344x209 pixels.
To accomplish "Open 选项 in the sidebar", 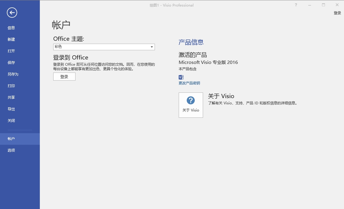I will point(11,150).
